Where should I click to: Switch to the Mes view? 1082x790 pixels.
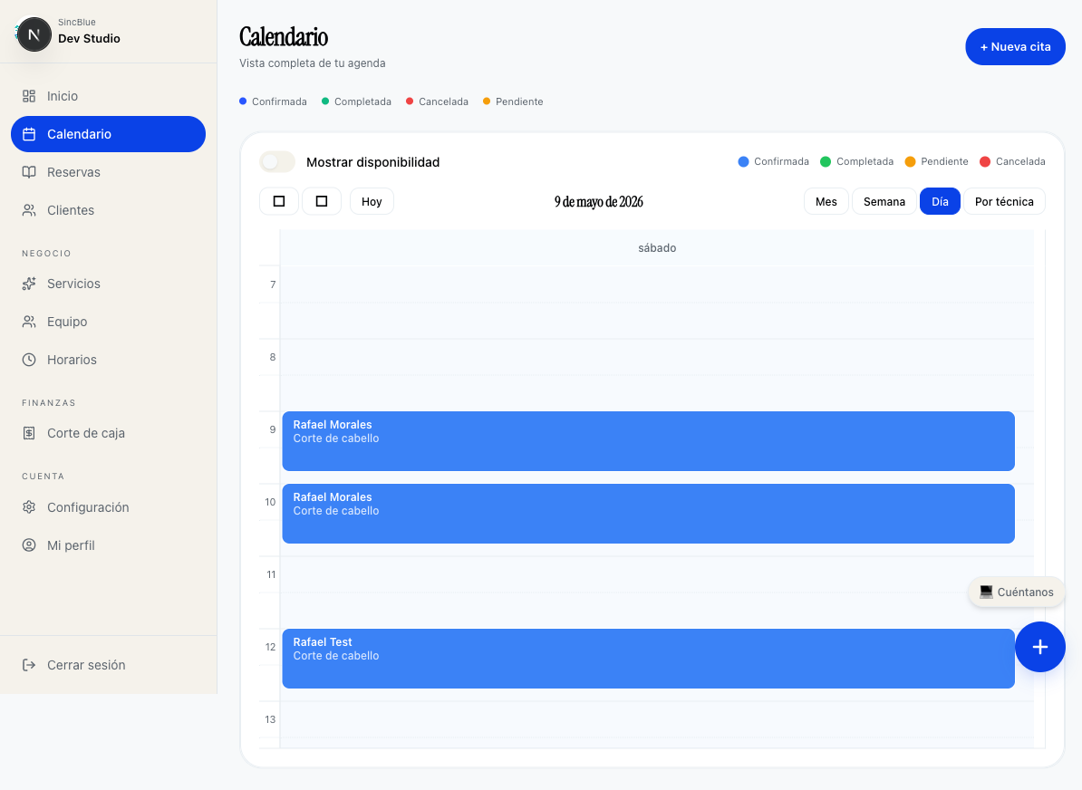(826, 201)
